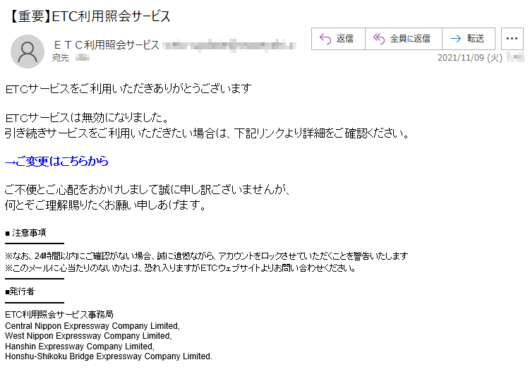Click the blurred sender email address
Screen dimensions: 530x379
point(229,45)
